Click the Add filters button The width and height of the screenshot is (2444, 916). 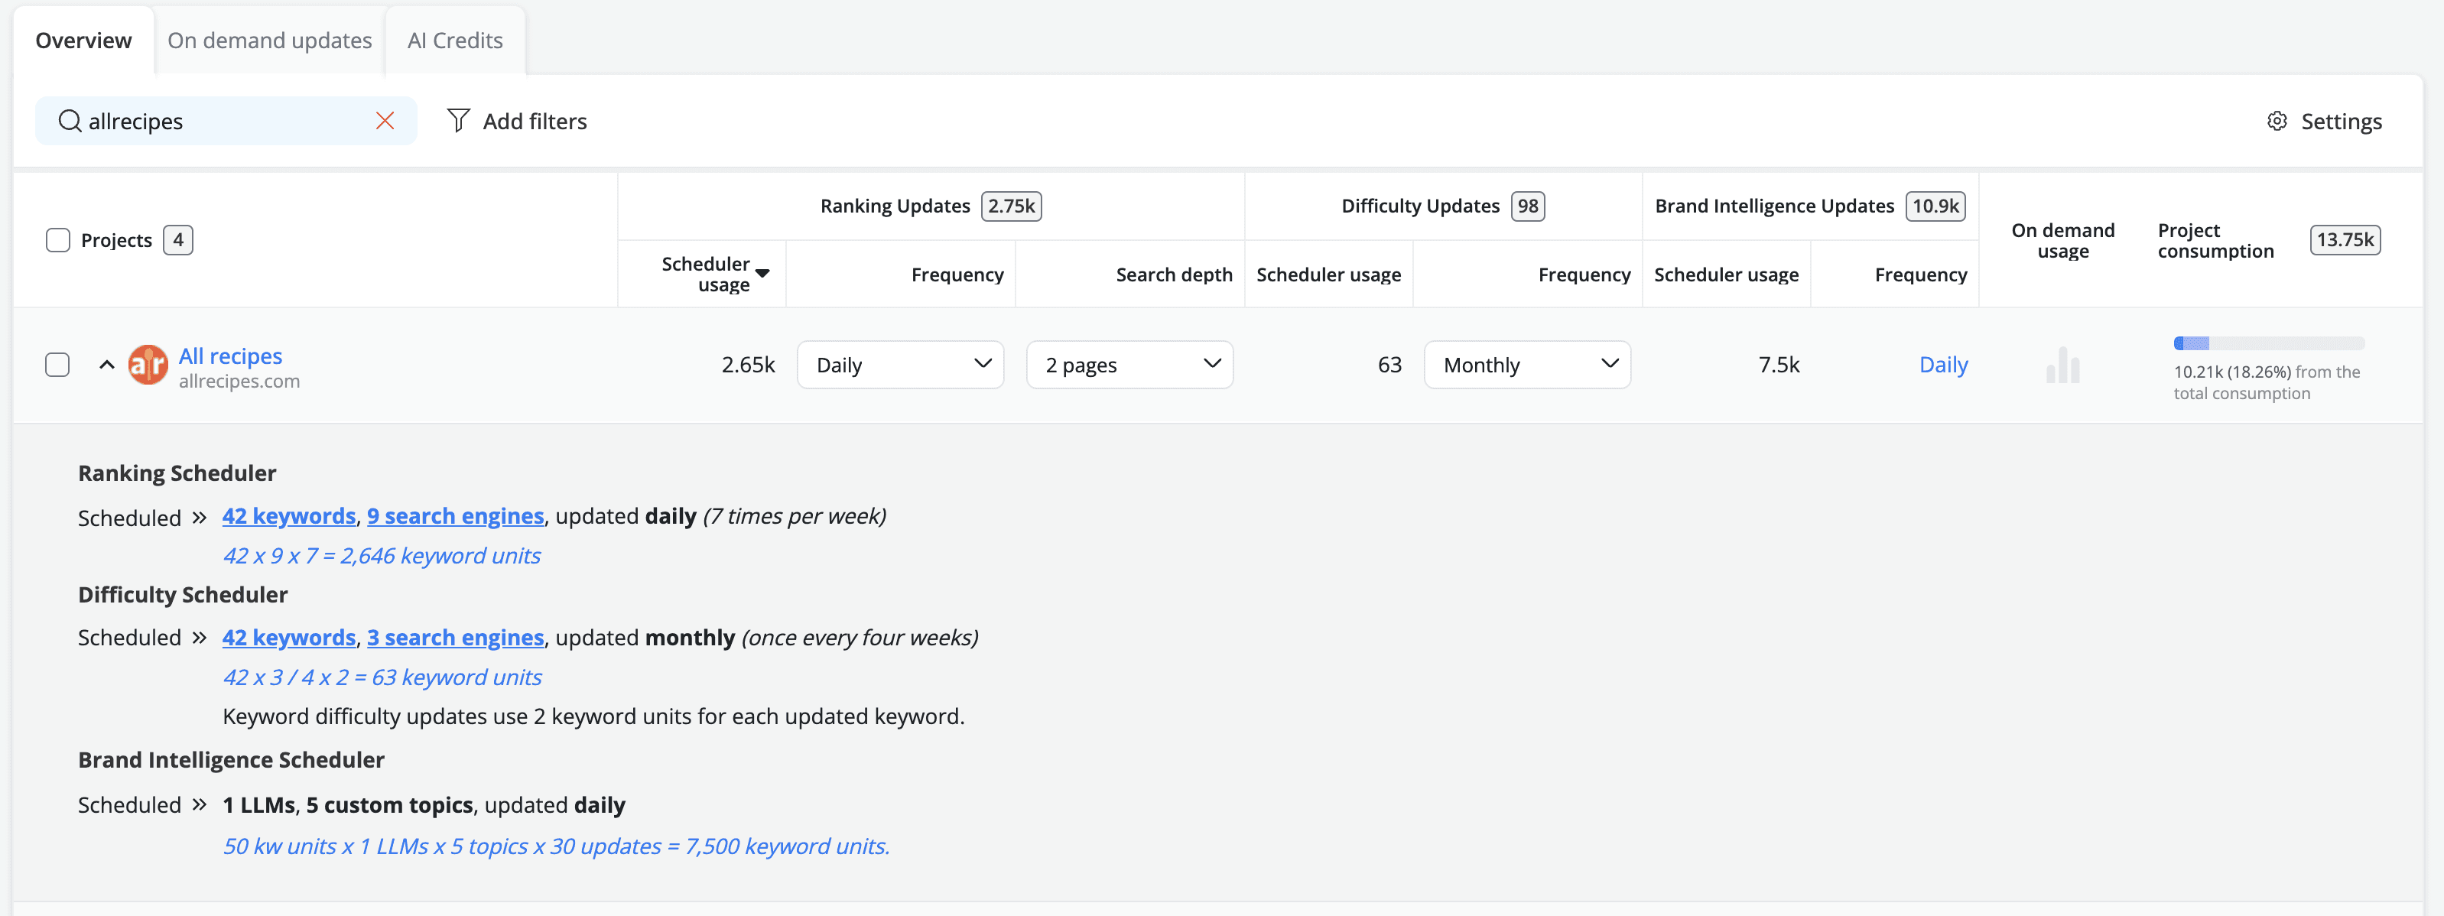[x=517, y=122]
